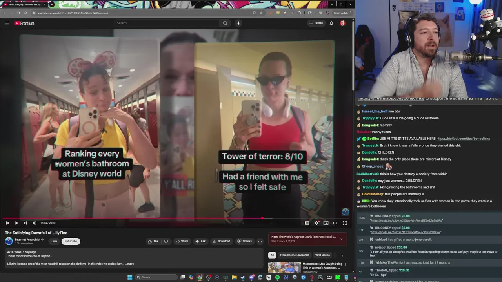Download the video
This screenshot has width=502, height=282.
222,241
